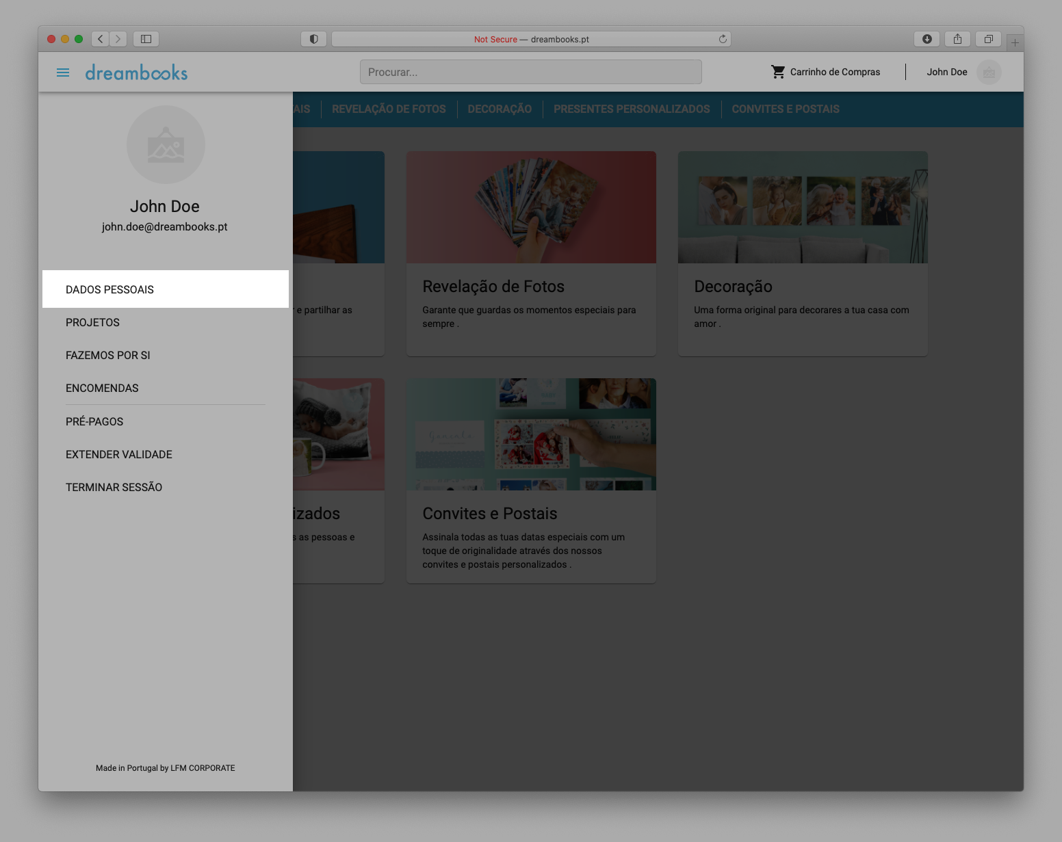Screen dimensions: 1062x842
Task: Click the Safari reload page icon
Action: click(x=723, y=39)
